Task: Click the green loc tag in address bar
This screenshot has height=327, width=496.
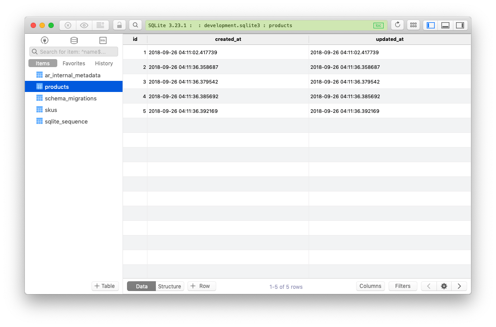Action: [378, 25]
